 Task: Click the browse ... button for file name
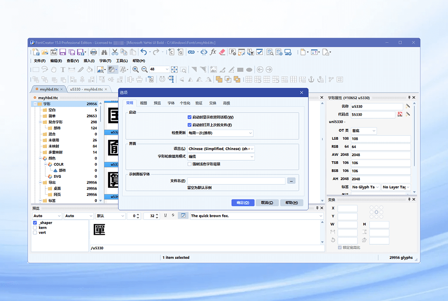point(291,181)
